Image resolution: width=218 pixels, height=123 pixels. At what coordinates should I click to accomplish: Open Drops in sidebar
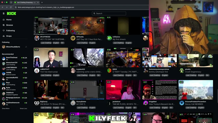9,36
